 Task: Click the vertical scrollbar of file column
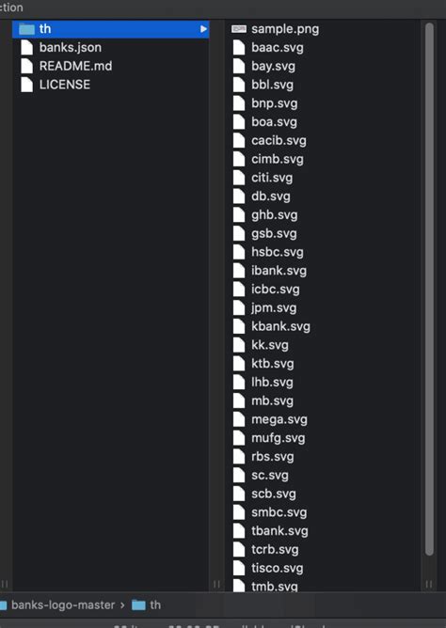click(429, 290)
